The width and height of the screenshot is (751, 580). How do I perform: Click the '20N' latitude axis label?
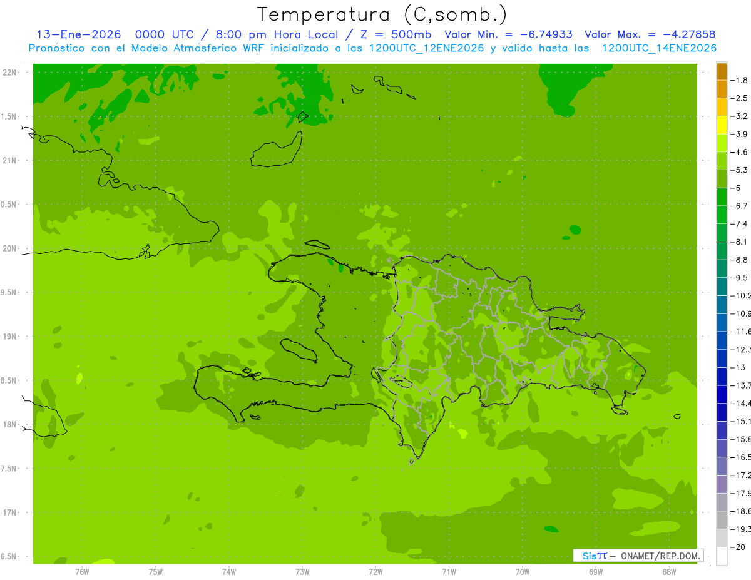(x=11, y=248)
